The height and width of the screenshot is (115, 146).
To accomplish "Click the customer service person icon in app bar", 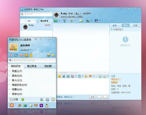I will coord(47,106).
